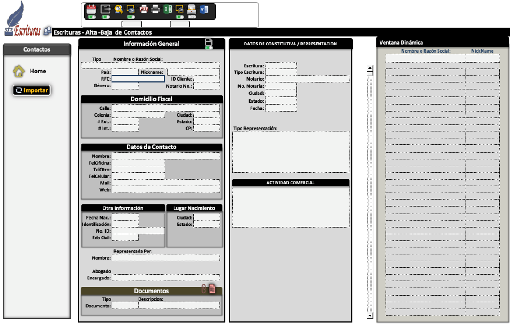Open the Excel export icon
Image resolution: width=510 pixels, height=324 pixels.
pyautogui.click(x=168, y=9)
